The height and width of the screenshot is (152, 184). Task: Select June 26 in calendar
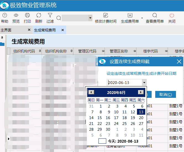pyautogui.click(x=133, y=124)
